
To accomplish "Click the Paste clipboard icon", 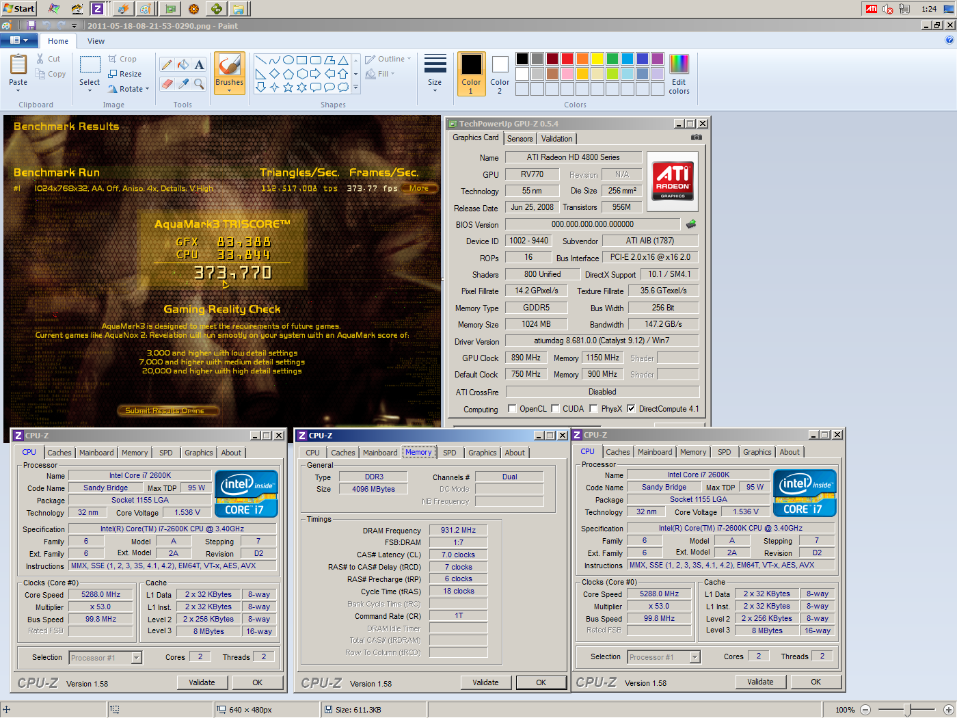I will point(18,65).
